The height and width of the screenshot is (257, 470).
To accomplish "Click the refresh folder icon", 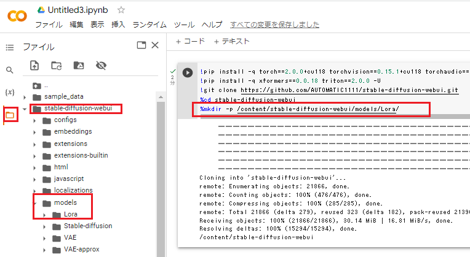I will 56,65.
